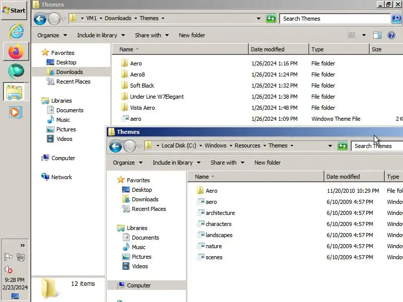Open Internet Explorer from the taskbar

click(x=16, y=31)
